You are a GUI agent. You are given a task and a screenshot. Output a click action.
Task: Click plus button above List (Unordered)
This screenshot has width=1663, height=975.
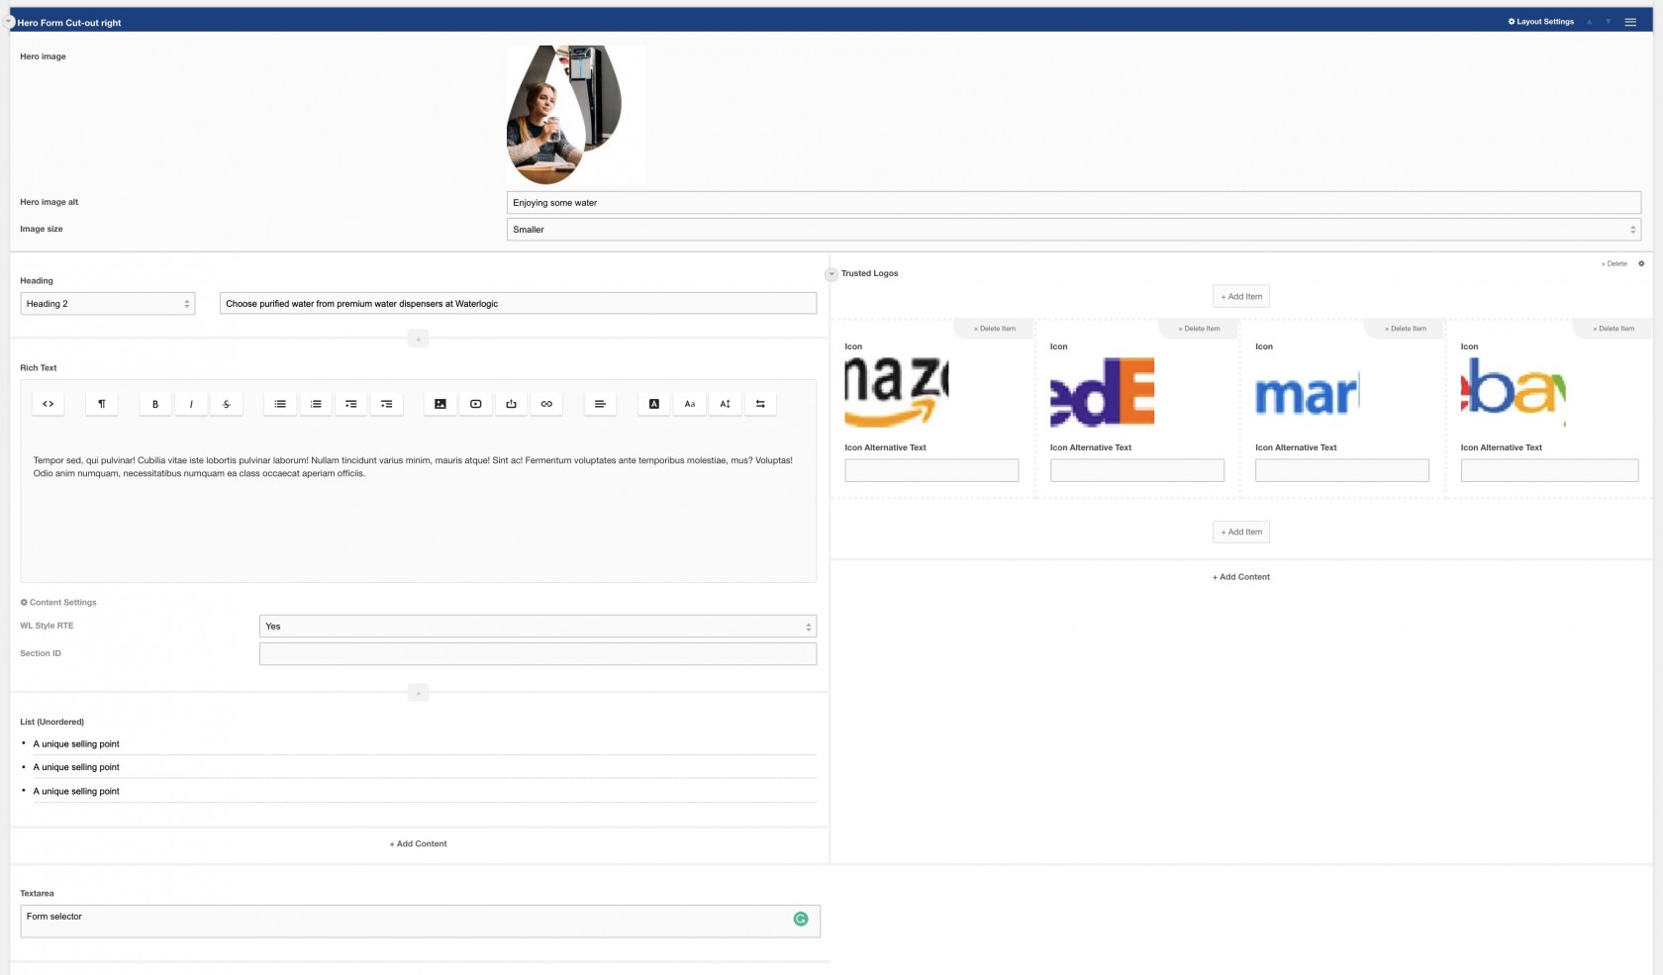point(419,694)
